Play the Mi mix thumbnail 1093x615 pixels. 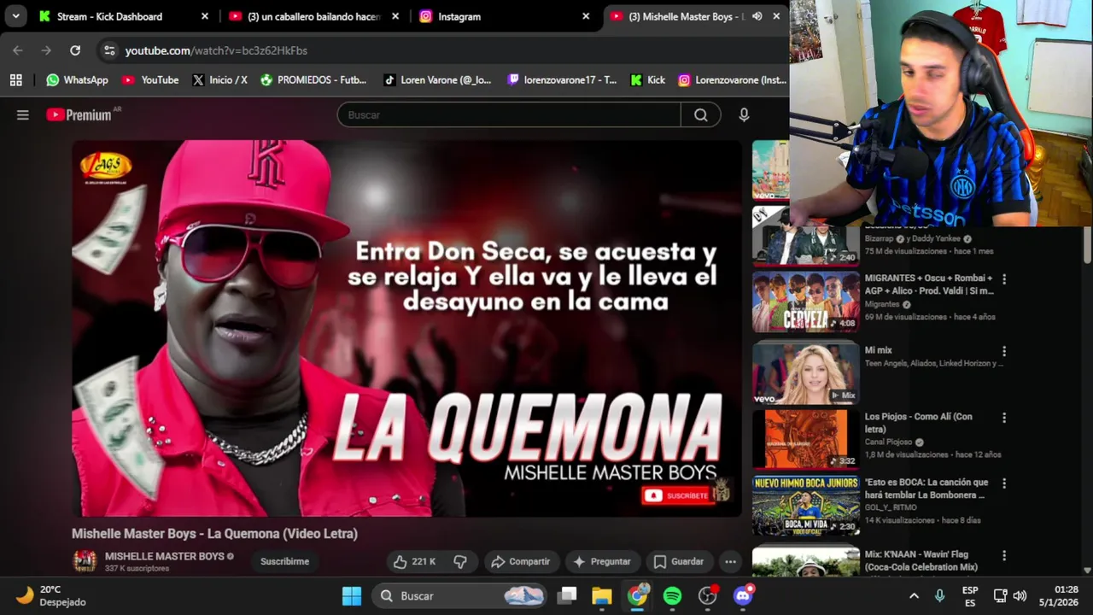805,372
